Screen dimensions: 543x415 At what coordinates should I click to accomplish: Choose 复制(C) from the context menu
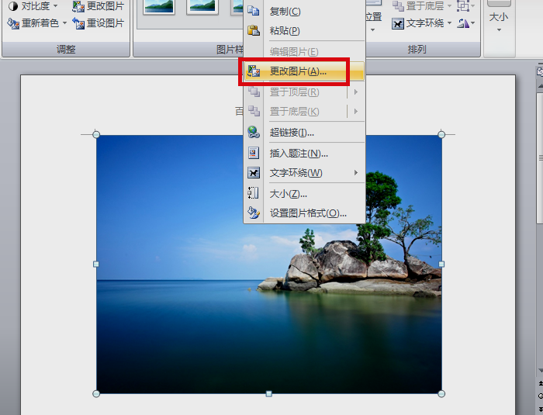[x=304, y=12]
